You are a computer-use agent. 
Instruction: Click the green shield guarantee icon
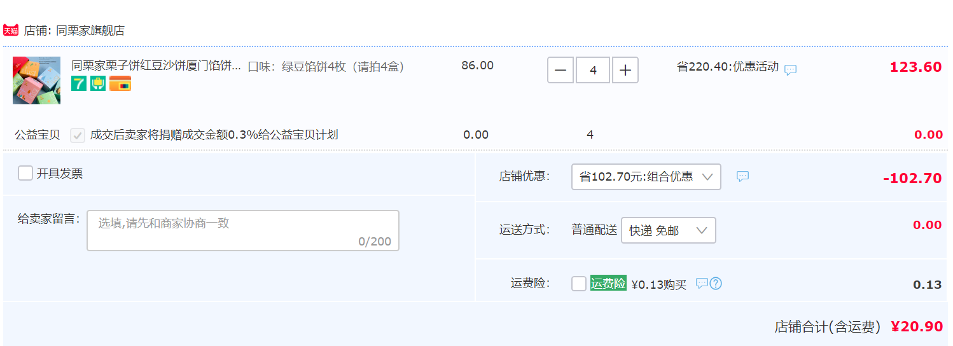pyautogui.click(x=98, y=83)
